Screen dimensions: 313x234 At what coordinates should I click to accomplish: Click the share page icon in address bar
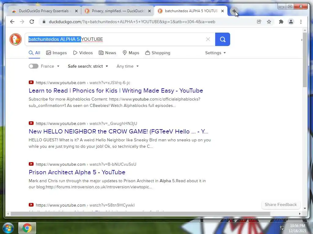tap(259, 22)
